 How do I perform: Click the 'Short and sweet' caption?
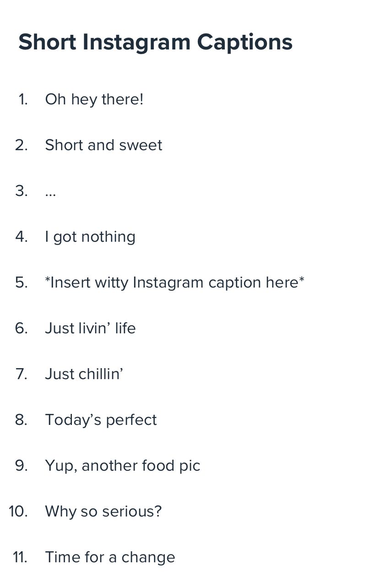point(103,145)
